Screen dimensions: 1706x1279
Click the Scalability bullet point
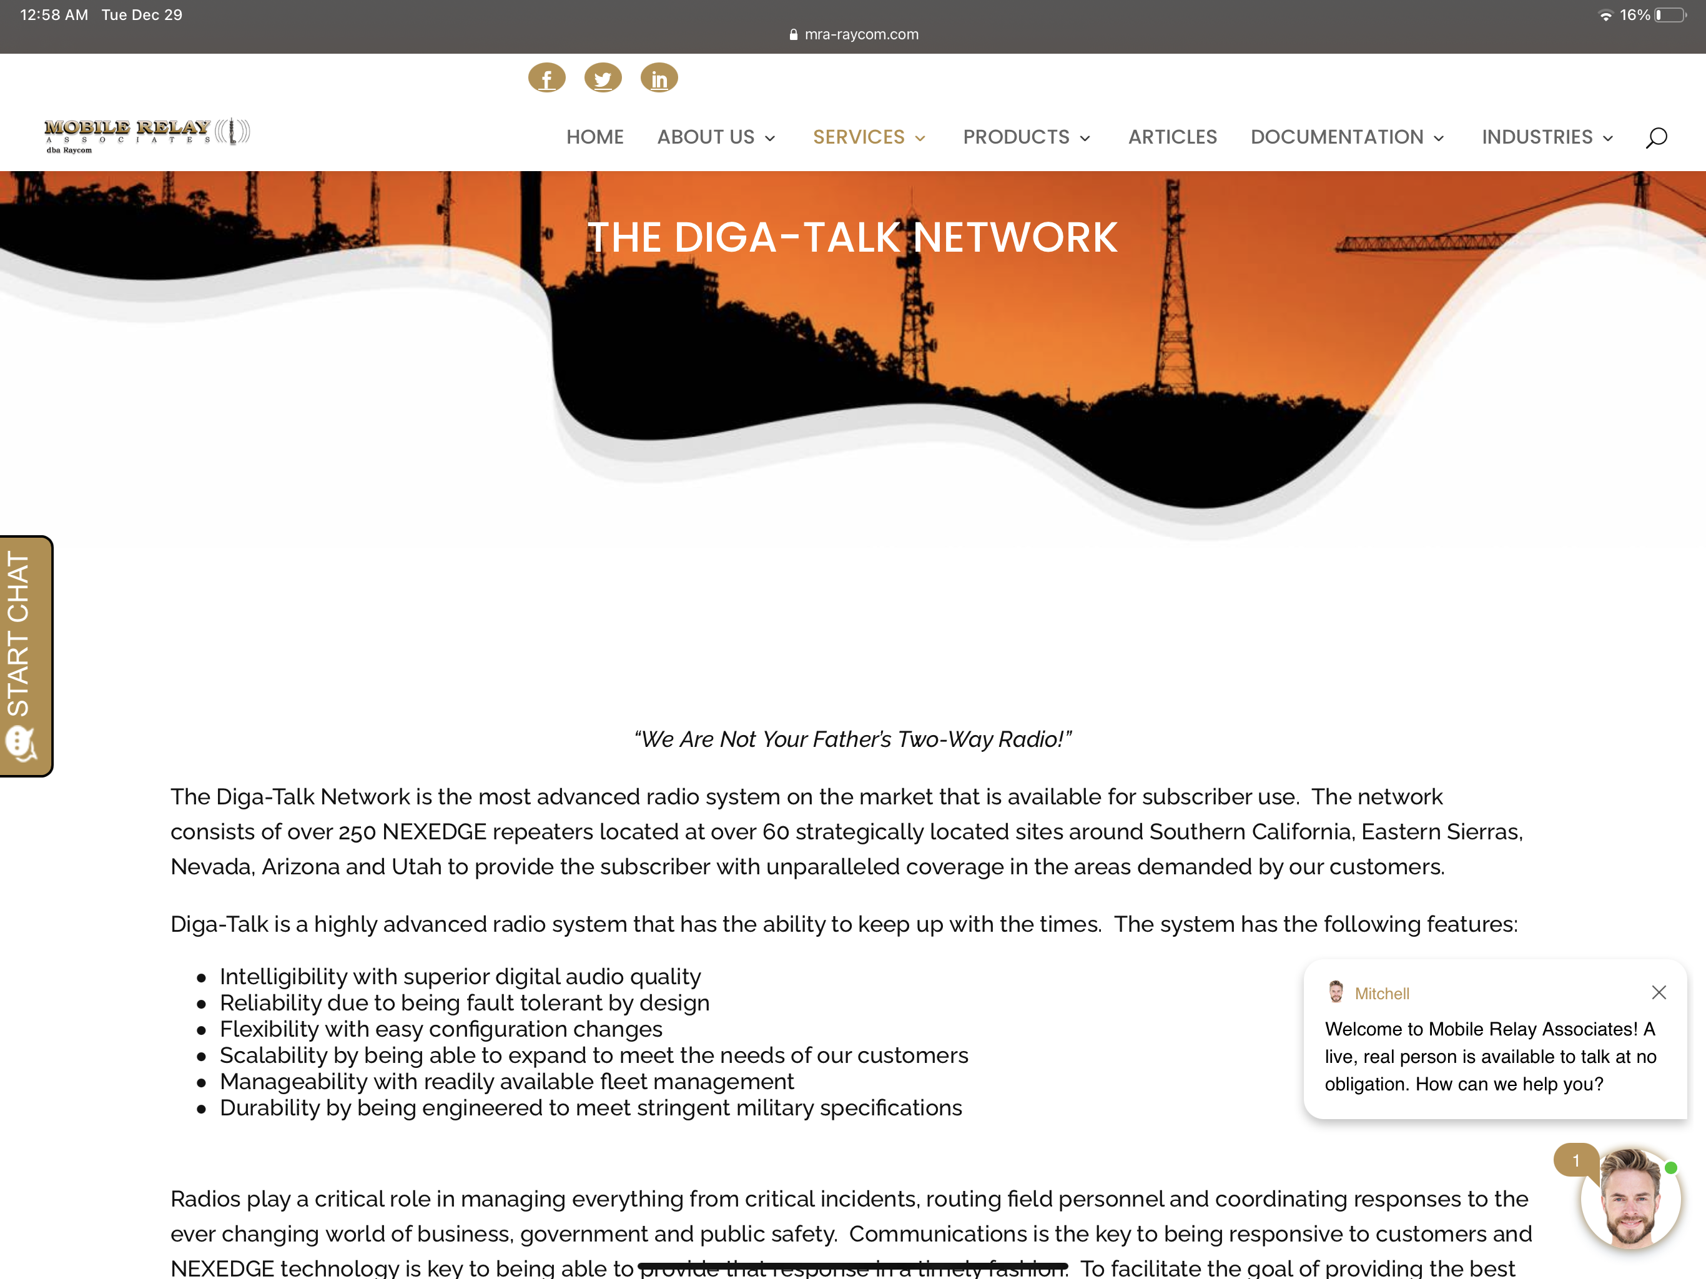point(594,1055)
